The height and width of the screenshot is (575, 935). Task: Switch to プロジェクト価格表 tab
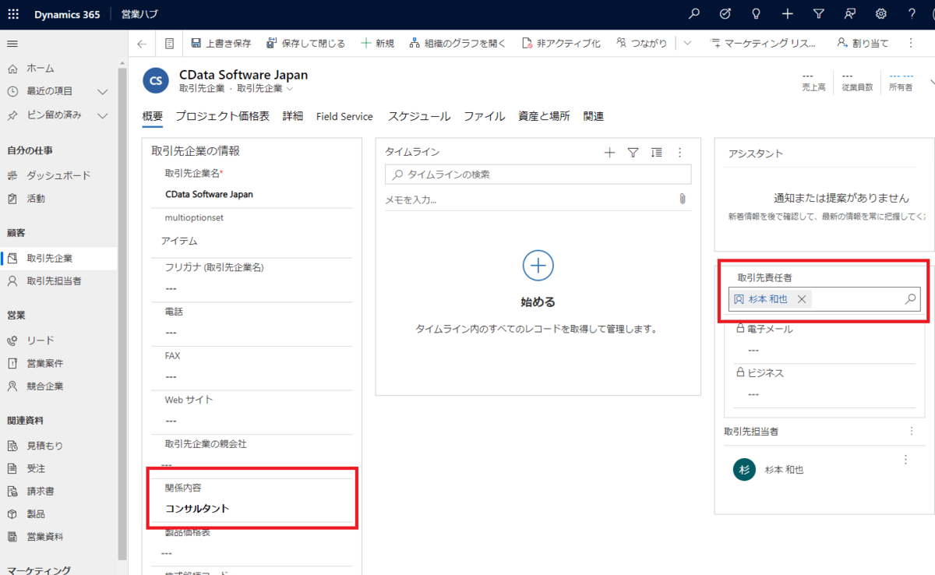(222, 117)
